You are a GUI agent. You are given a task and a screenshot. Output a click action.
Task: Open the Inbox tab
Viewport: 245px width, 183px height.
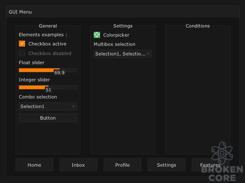click(x=78, y=165)
